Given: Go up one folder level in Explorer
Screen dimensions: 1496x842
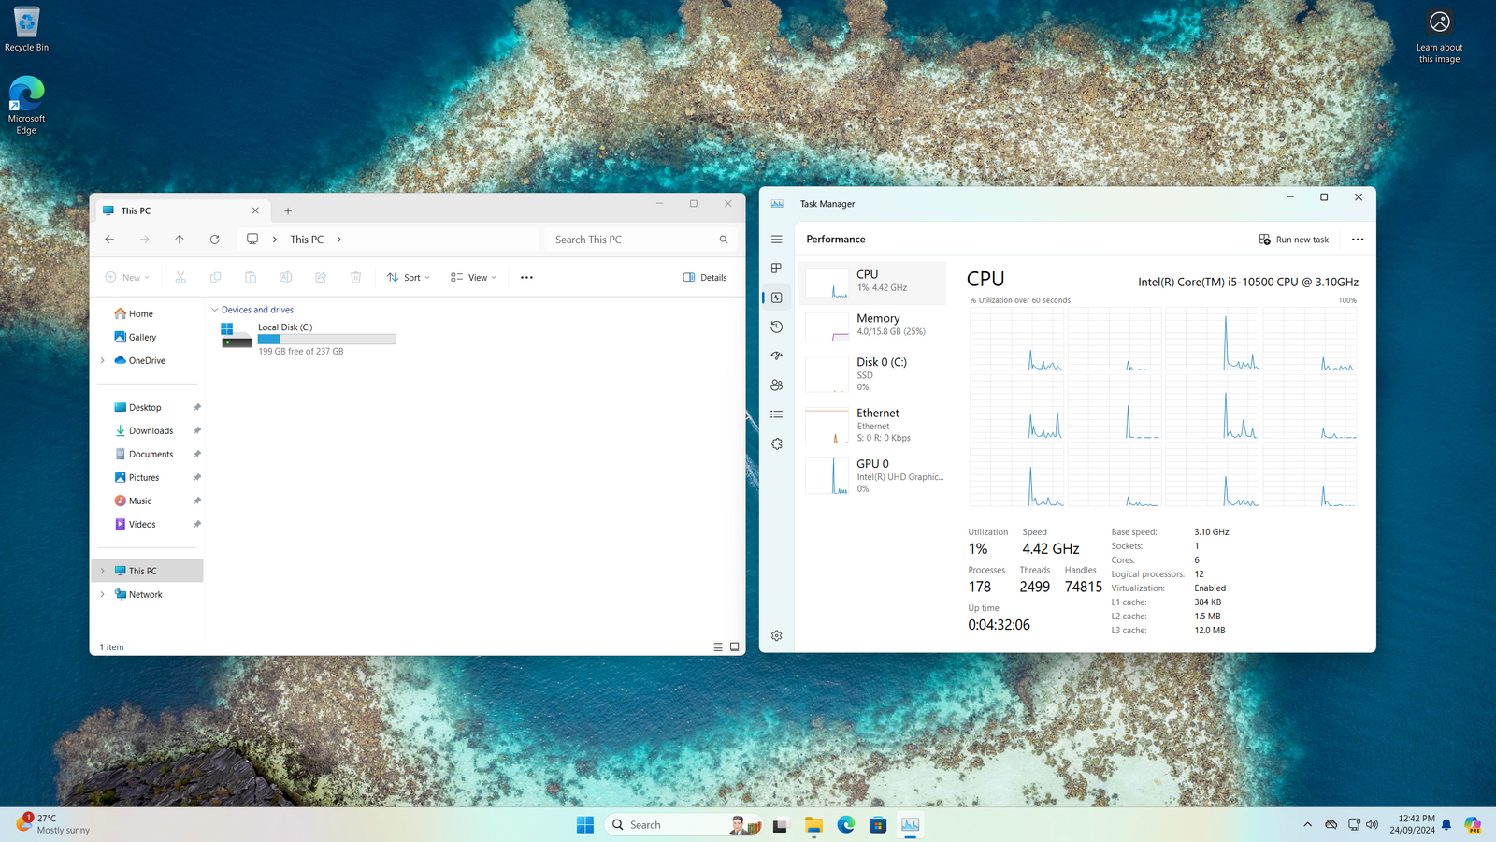Looking at the screenshot, I should click(x=180, y=240).
